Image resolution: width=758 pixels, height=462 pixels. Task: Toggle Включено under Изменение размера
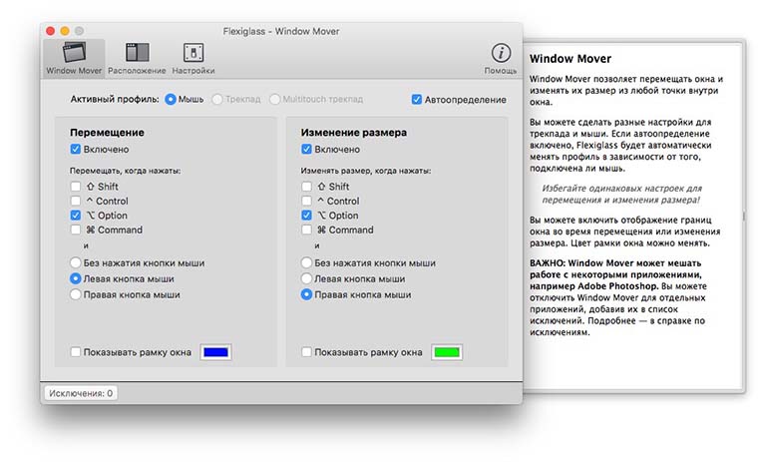coord(306,149)
